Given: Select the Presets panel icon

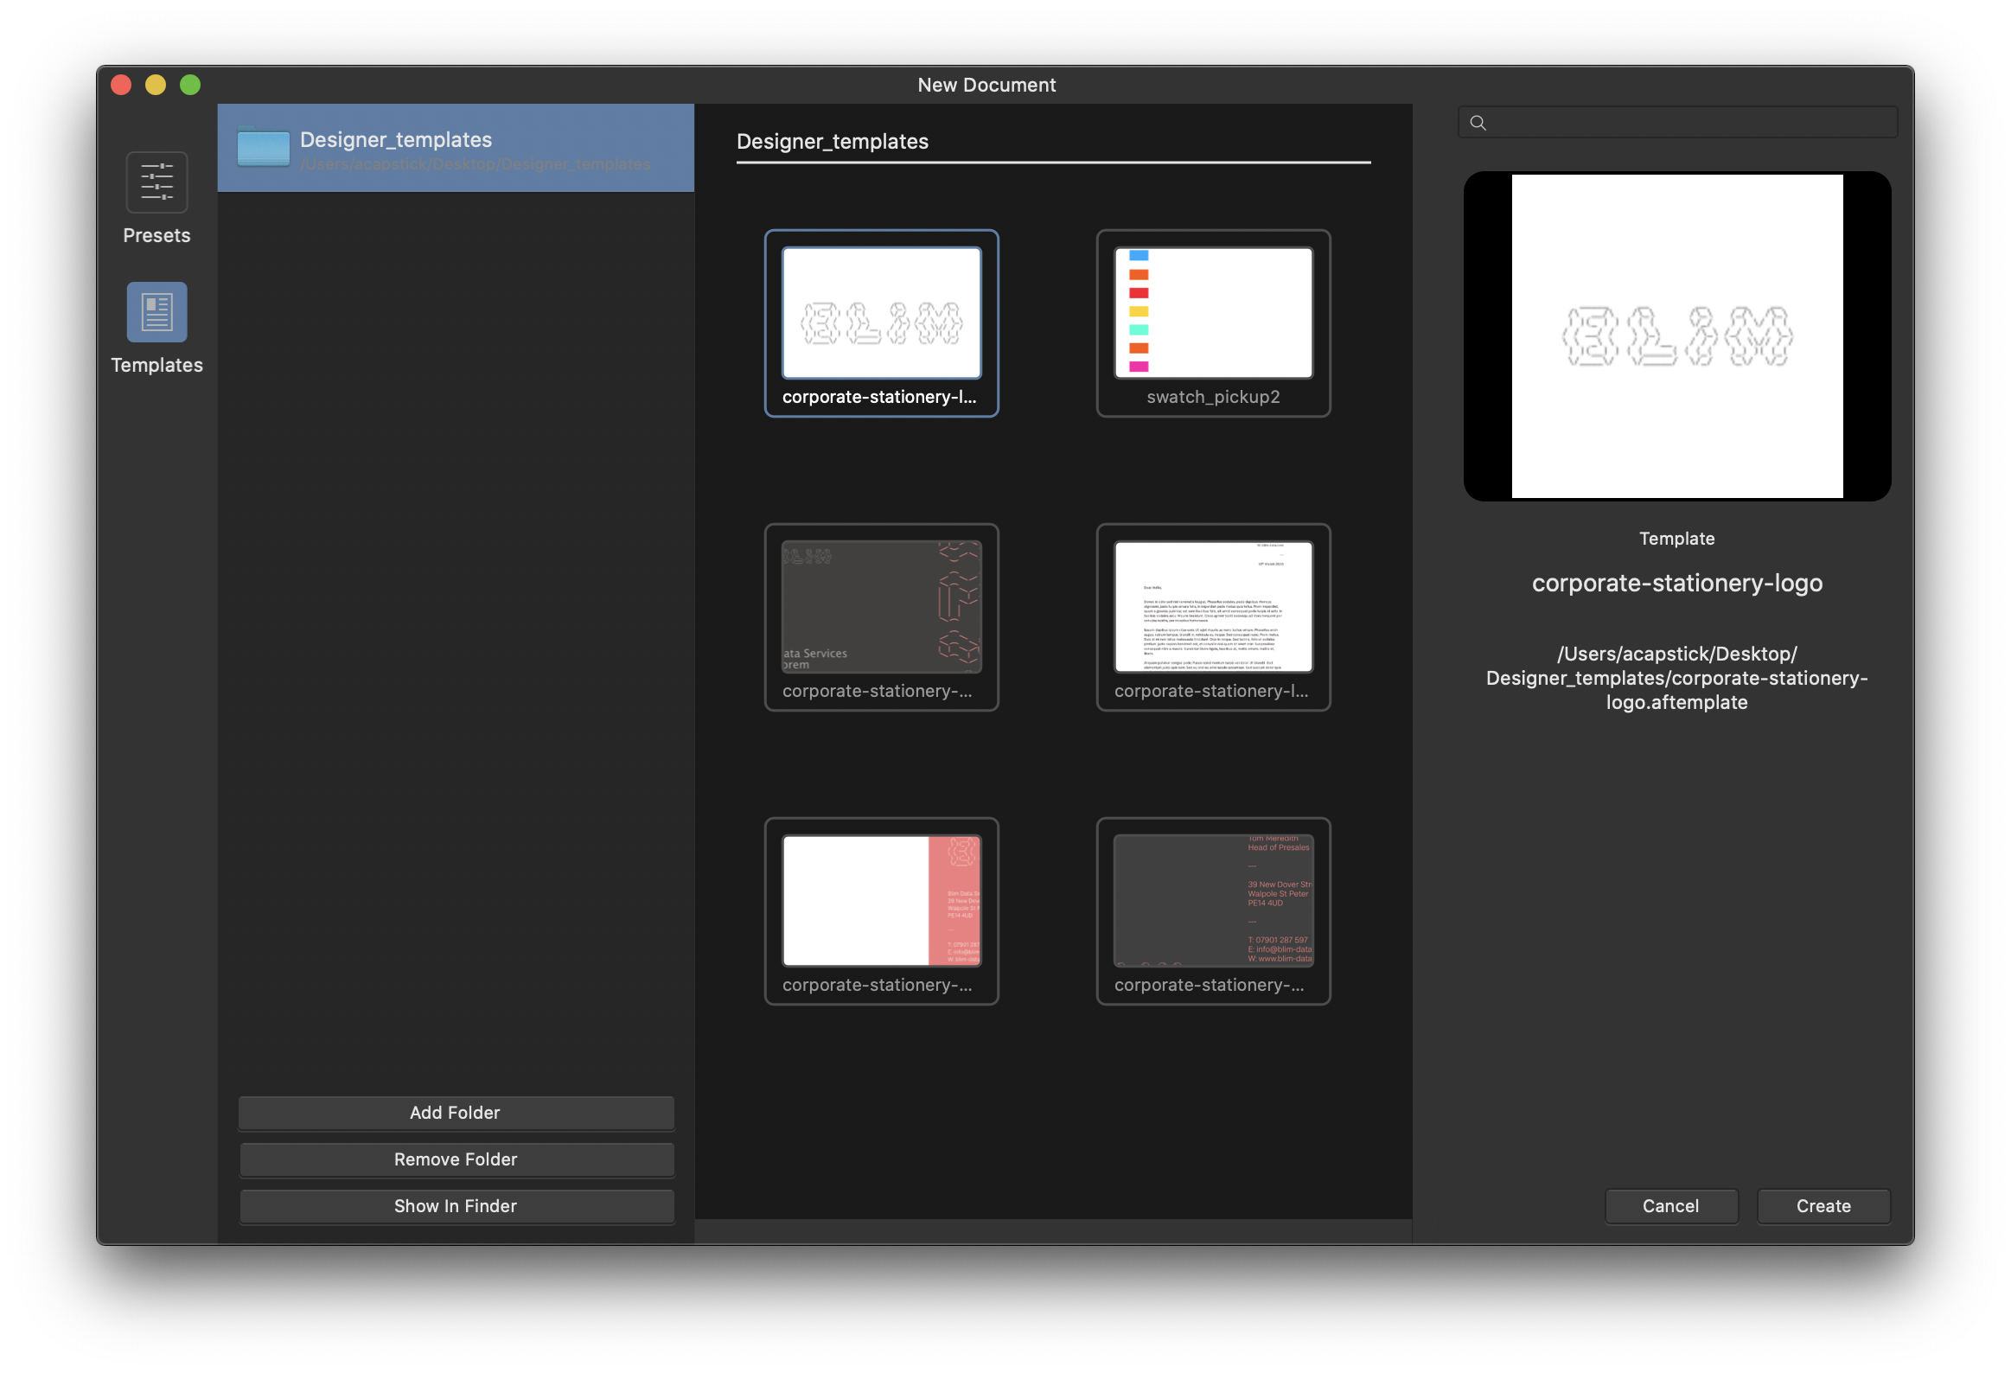Looking at the screenshot, I should 156,183.
